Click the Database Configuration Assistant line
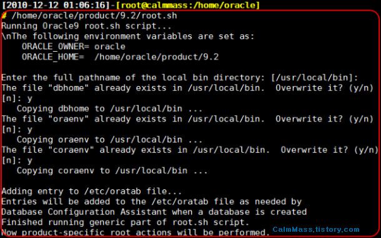This screenshot has width=381, height=238. coord(154,212)
